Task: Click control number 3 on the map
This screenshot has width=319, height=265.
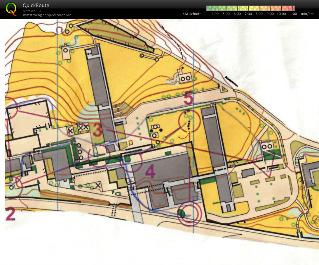Action: pos(97,131)
